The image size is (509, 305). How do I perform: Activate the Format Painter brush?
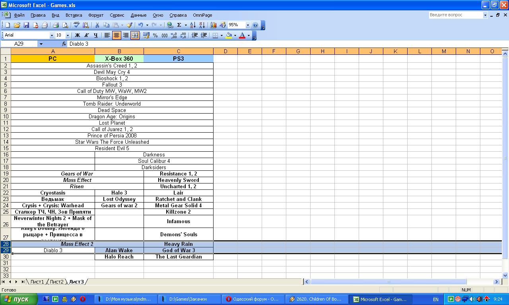[x=129, y=25]
